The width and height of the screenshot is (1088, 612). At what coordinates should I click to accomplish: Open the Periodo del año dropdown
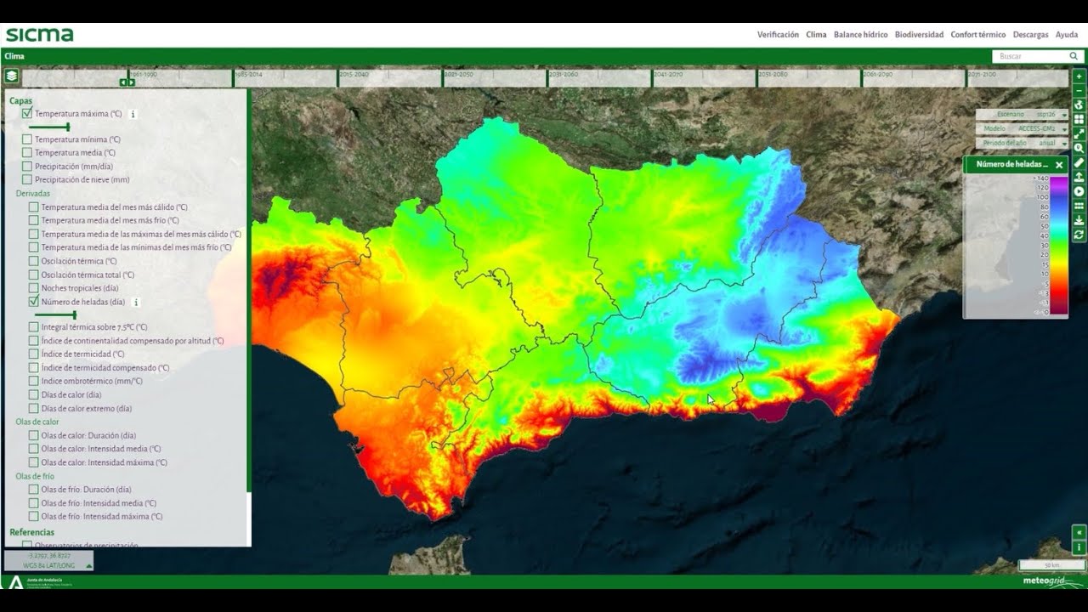click(x=1022, y=143)
